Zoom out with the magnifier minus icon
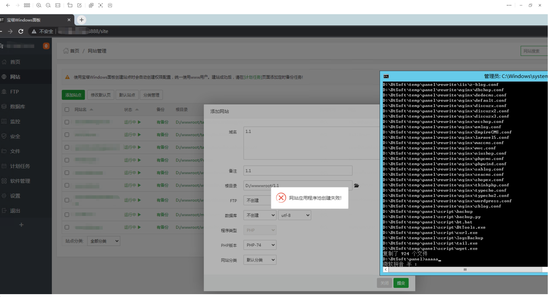The image size is (548, 297). (x=48, y=5)
